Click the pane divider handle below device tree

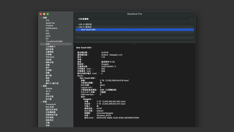click(x=135, y=44)
